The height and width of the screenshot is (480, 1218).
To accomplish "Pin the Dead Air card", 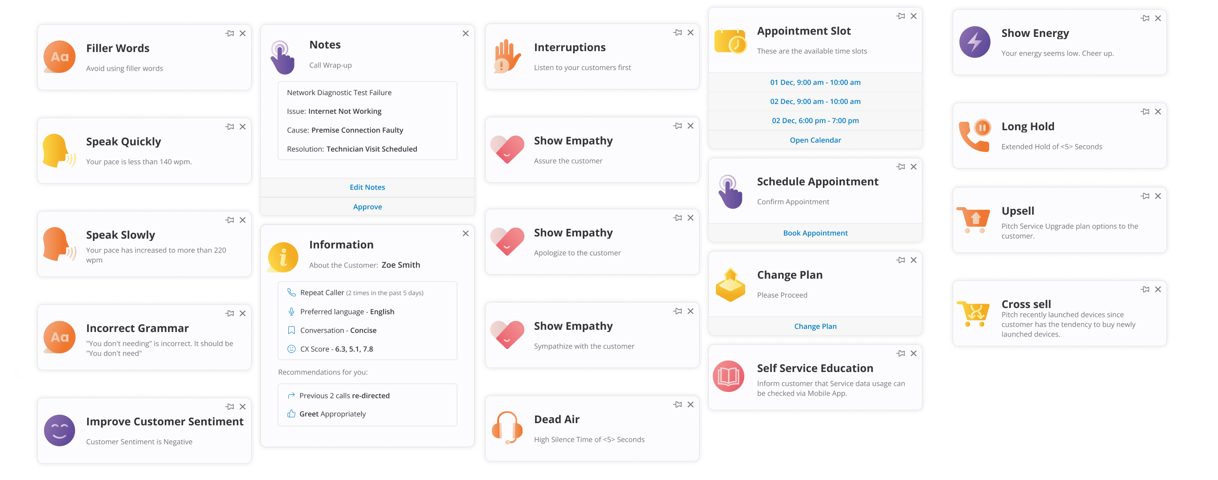I will tap(678, 405).
